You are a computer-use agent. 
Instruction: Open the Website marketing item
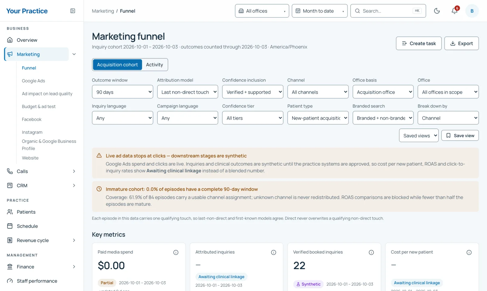(30, 158)
